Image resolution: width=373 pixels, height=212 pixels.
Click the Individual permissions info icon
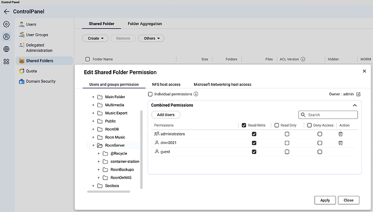click(196, 94)
